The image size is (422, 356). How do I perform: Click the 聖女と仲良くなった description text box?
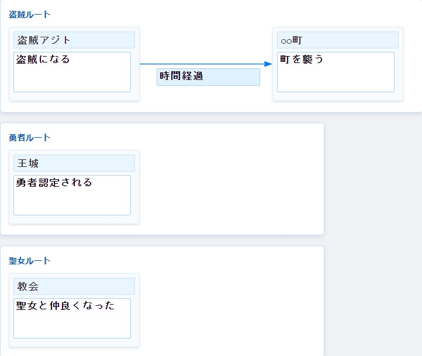coord(72,318)
